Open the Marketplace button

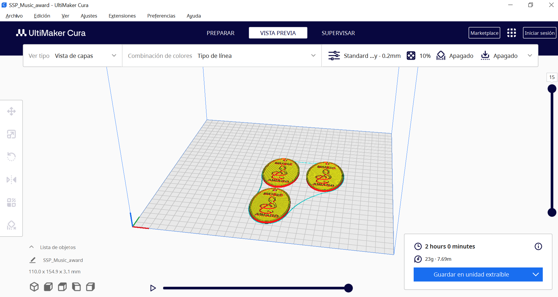[484, 33]
